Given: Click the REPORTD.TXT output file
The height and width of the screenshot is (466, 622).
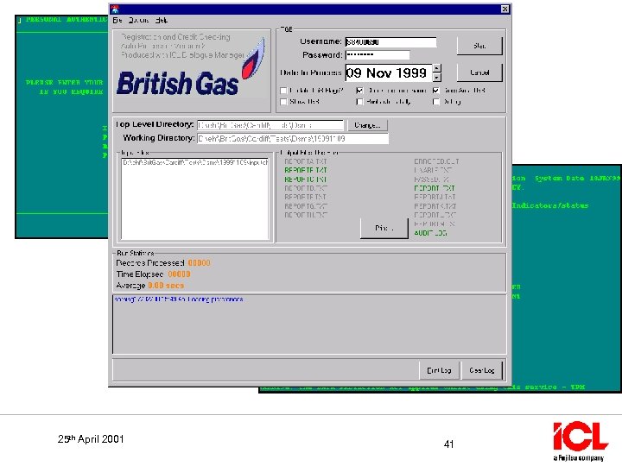Looking at the screenshot, I should click(x=306, y=188).
